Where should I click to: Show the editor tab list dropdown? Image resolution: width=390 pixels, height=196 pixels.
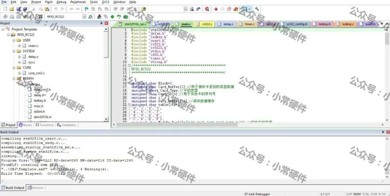(x=382, y=24)
